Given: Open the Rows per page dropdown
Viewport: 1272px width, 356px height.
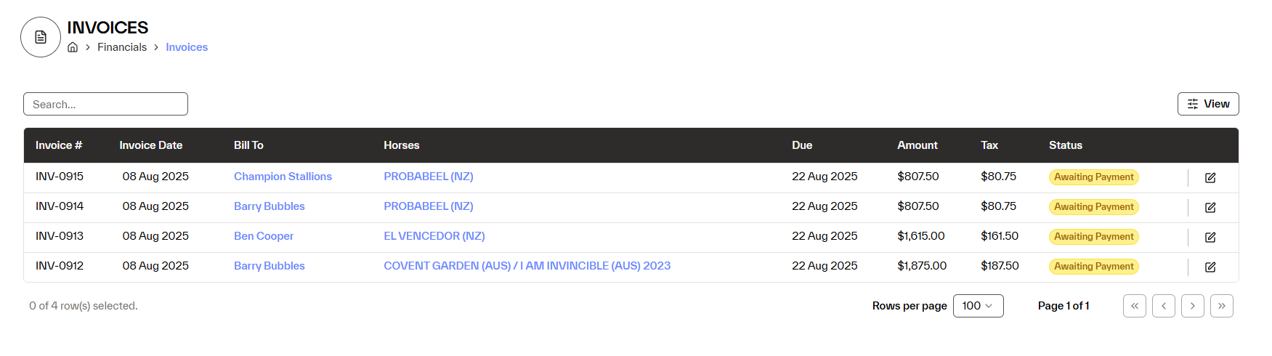Looking at the screenshot, I should point(978,306).
